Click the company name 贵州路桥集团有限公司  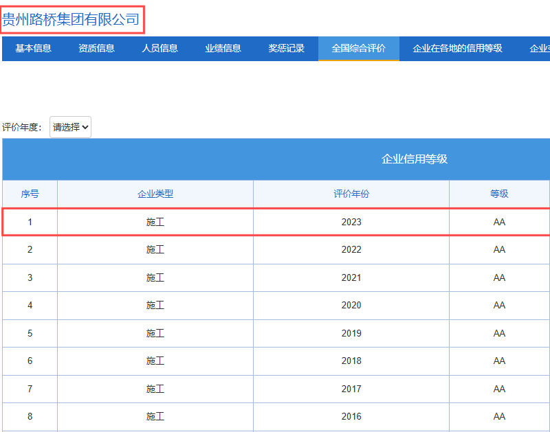click(71, 19)
